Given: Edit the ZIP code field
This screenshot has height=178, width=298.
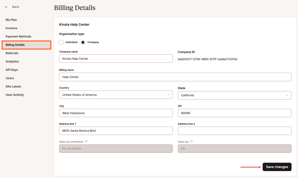Looking at the screenshot, I should pyautogui.click(x=235, y=113).
